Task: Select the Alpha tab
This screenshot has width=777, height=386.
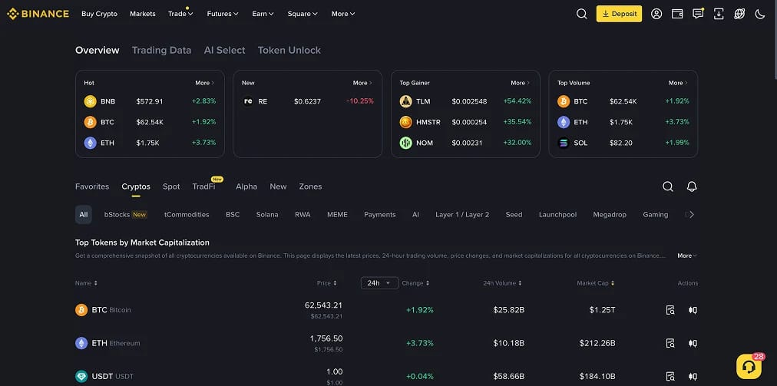Action: 246,186
